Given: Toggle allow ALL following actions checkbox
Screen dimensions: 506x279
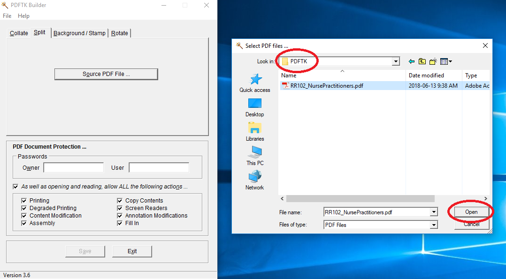Looking at the screenshot, I should click(15, 187).
